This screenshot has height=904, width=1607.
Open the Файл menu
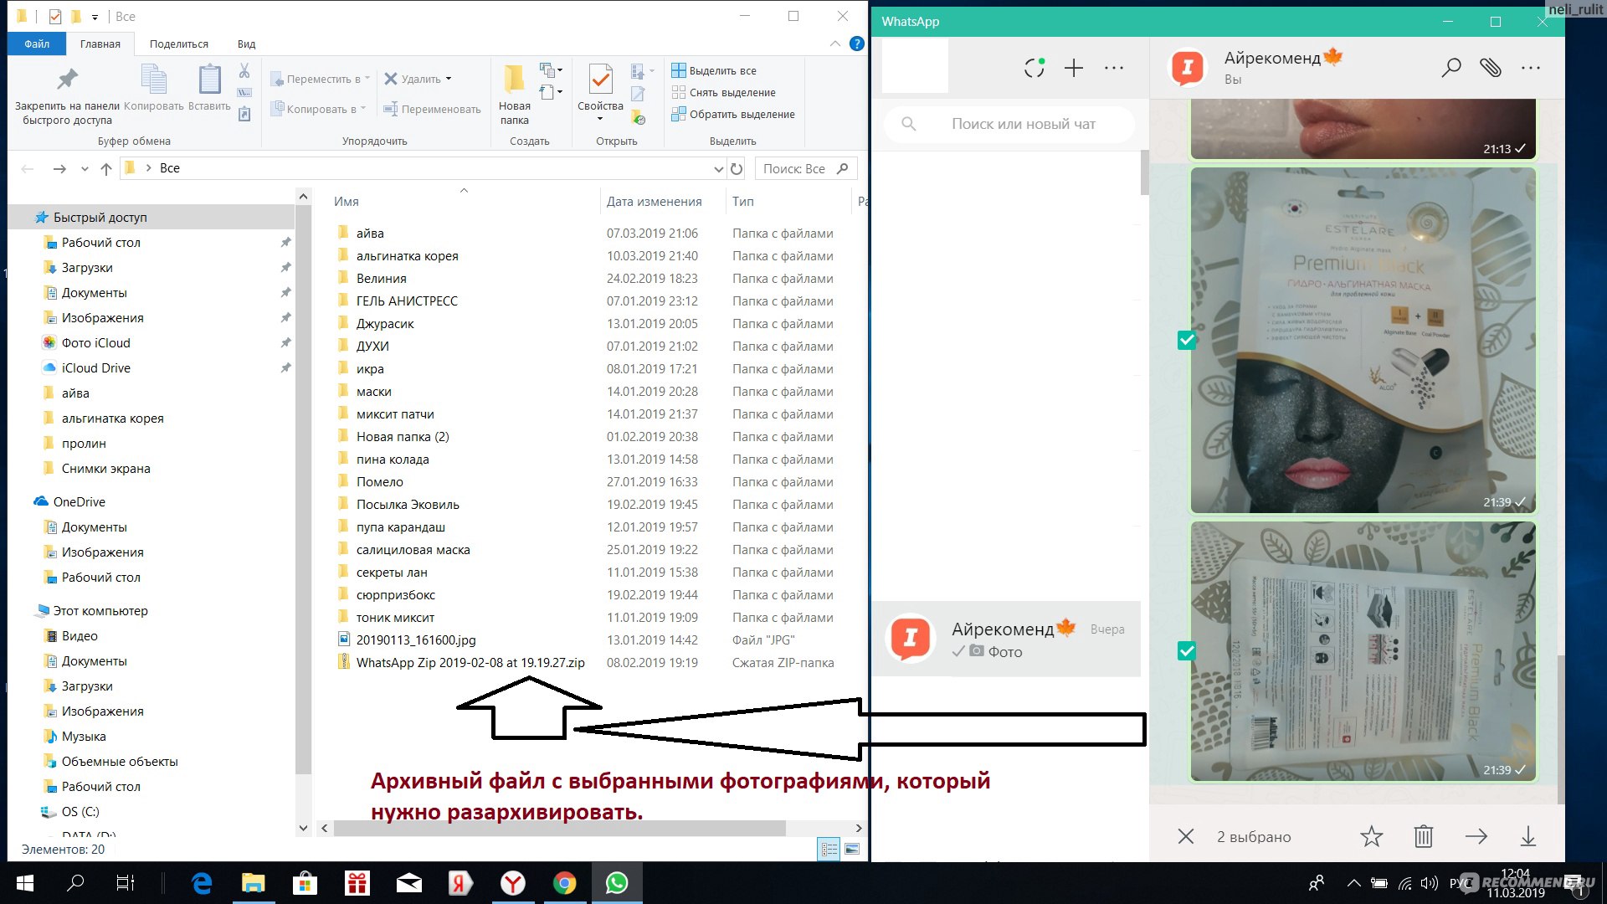coord(37,44)
